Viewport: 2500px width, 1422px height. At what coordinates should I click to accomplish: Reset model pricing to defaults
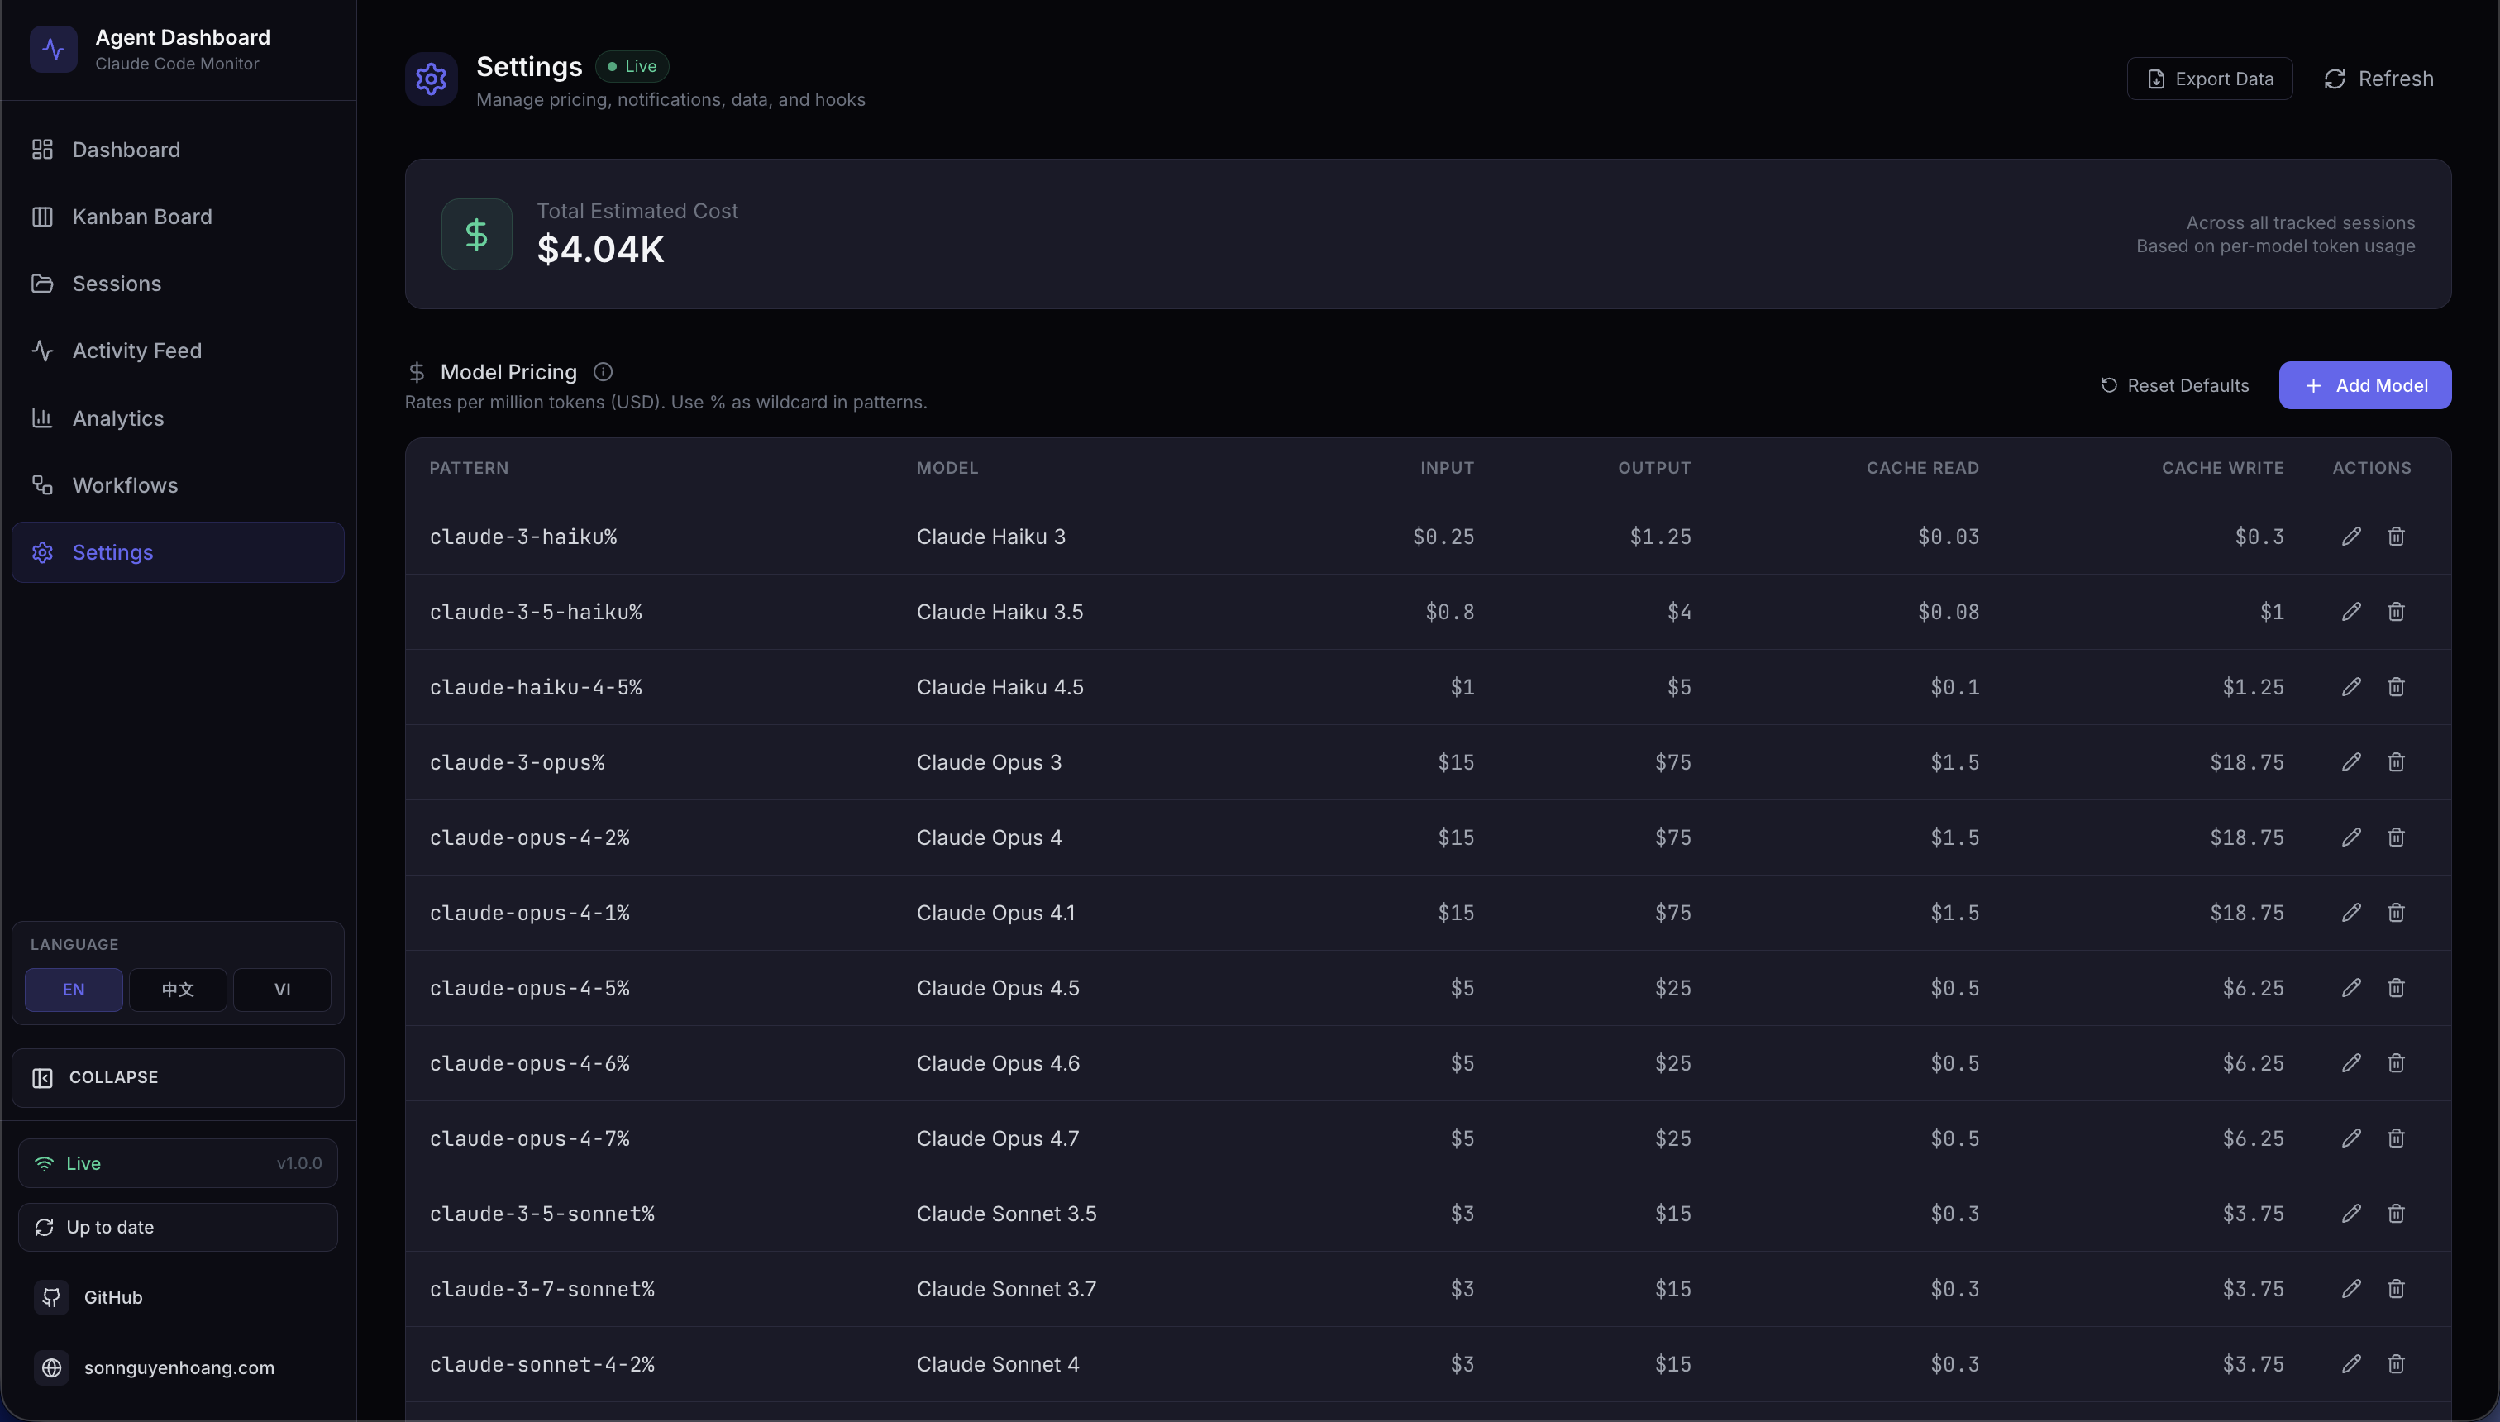(2175, 386)
